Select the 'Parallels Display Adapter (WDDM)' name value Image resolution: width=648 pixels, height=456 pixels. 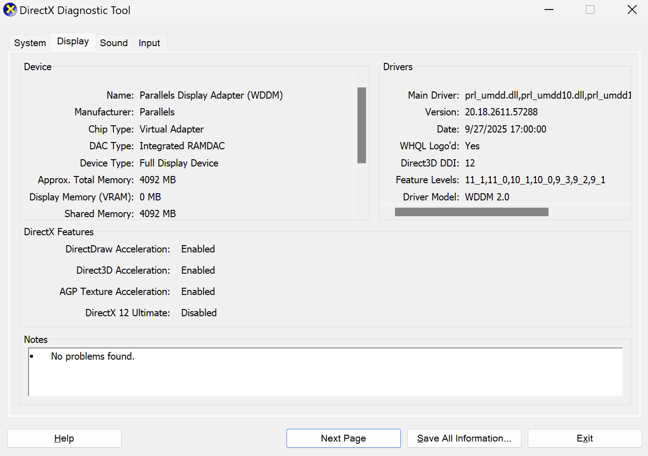(x=211, y=95)
